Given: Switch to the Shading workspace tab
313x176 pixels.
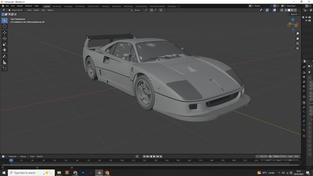Looking at the screenshot, I should pyautogui.click(x=105, y=6).
